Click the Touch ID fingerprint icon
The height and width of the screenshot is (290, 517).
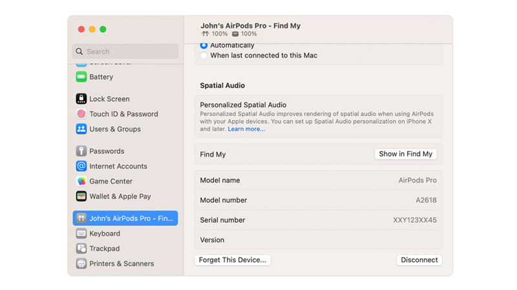click(81, 114)
